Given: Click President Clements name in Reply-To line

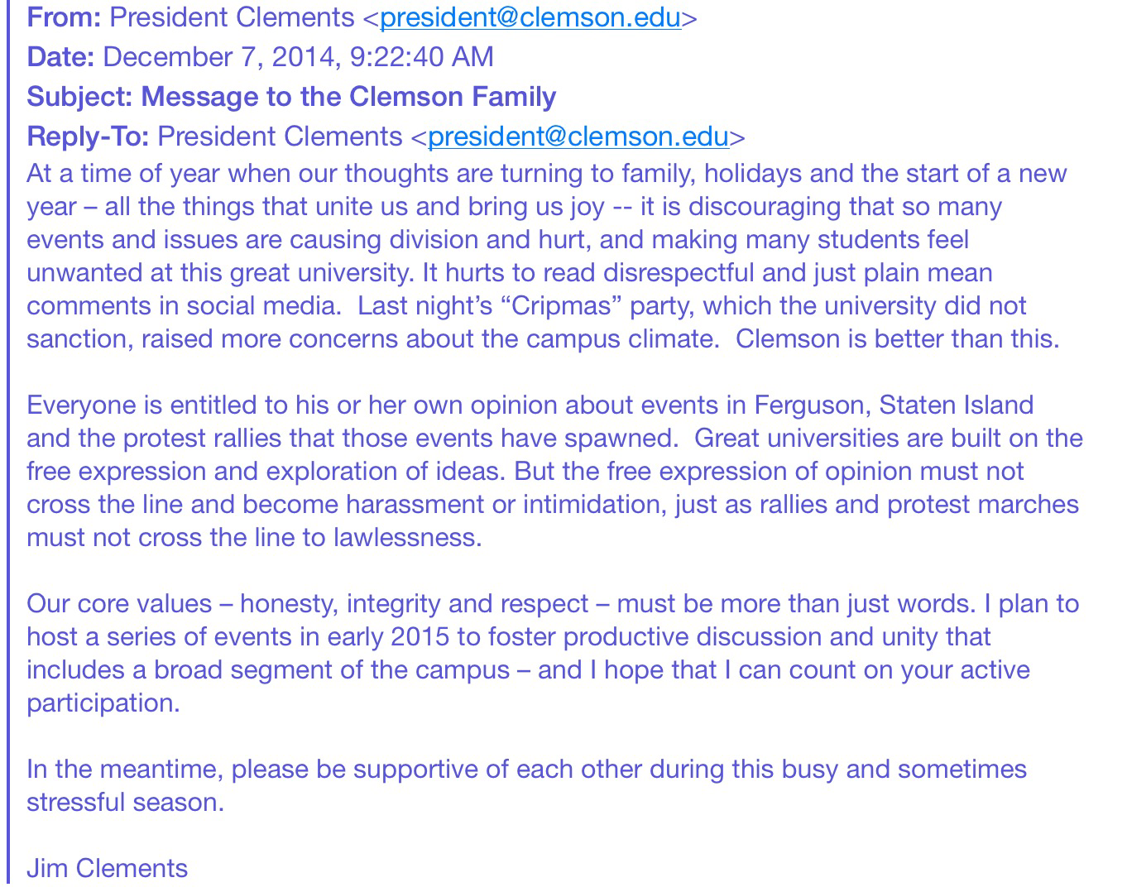Looking at the screenshot, I should [280, 137].
